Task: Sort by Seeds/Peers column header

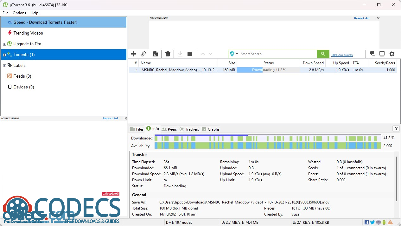Action: pyautogui.click(x=382, y=63)
